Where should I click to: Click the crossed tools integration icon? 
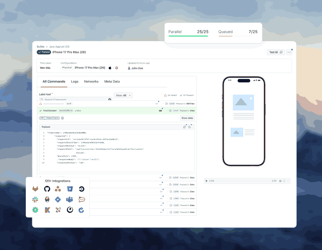(x=58, y=210)
